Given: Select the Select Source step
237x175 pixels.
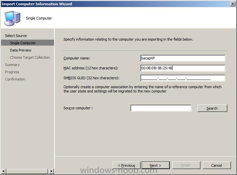Looking at the screenshot, I should point(16,36).
